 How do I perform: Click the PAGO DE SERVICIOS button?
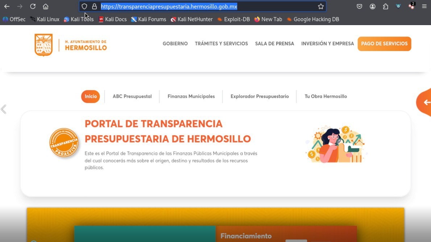pyautogui.click(x=384, y=44)
